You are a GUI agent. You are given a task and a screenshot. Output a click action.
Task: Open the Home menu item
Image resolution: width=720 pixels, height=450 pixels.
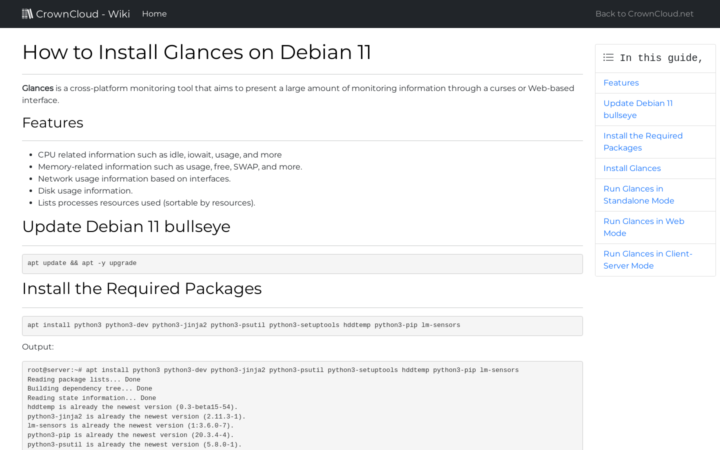tap(154, 13)
